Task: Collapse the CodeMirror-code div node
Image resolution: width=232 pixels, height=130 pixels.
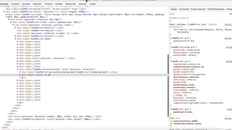Action: click(x=15, y=39)
